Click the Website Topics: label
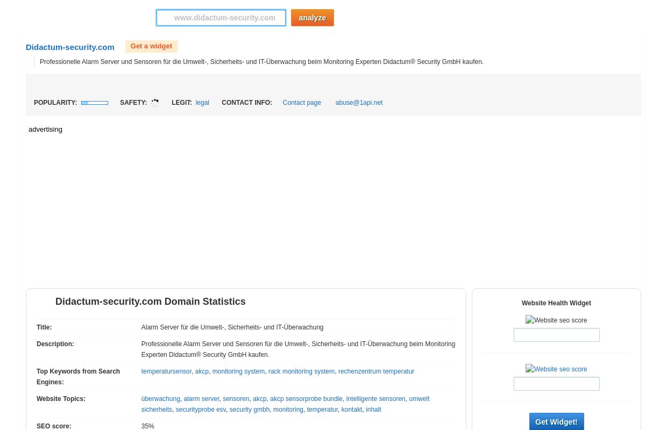 61,399
